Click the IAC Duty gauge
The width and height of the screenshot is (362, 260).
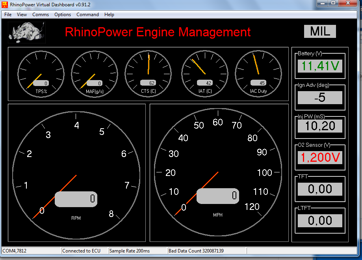(258, 74)
